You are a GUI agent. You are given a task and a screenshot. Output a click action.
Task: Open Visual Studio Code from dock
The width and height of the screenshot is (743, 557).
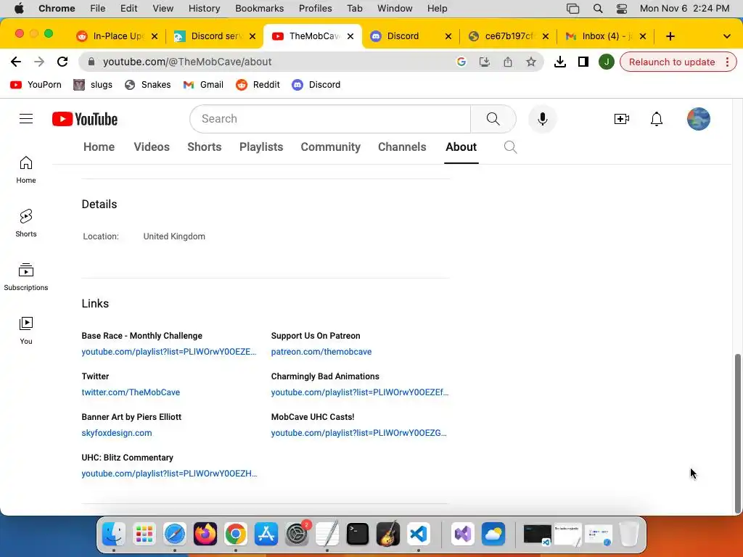[419, 535]
